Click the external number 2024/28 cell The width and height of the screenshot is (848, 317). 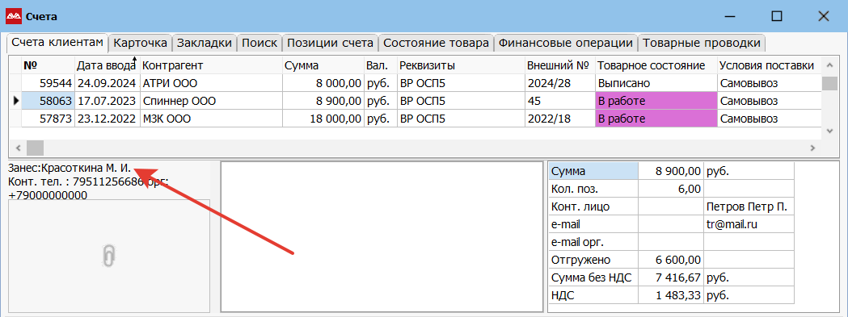click(559, 83)
